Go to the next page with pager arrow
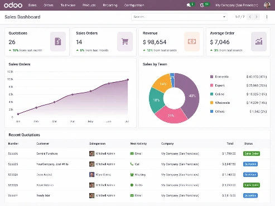The image size is (275, 206). pos(257,17)
